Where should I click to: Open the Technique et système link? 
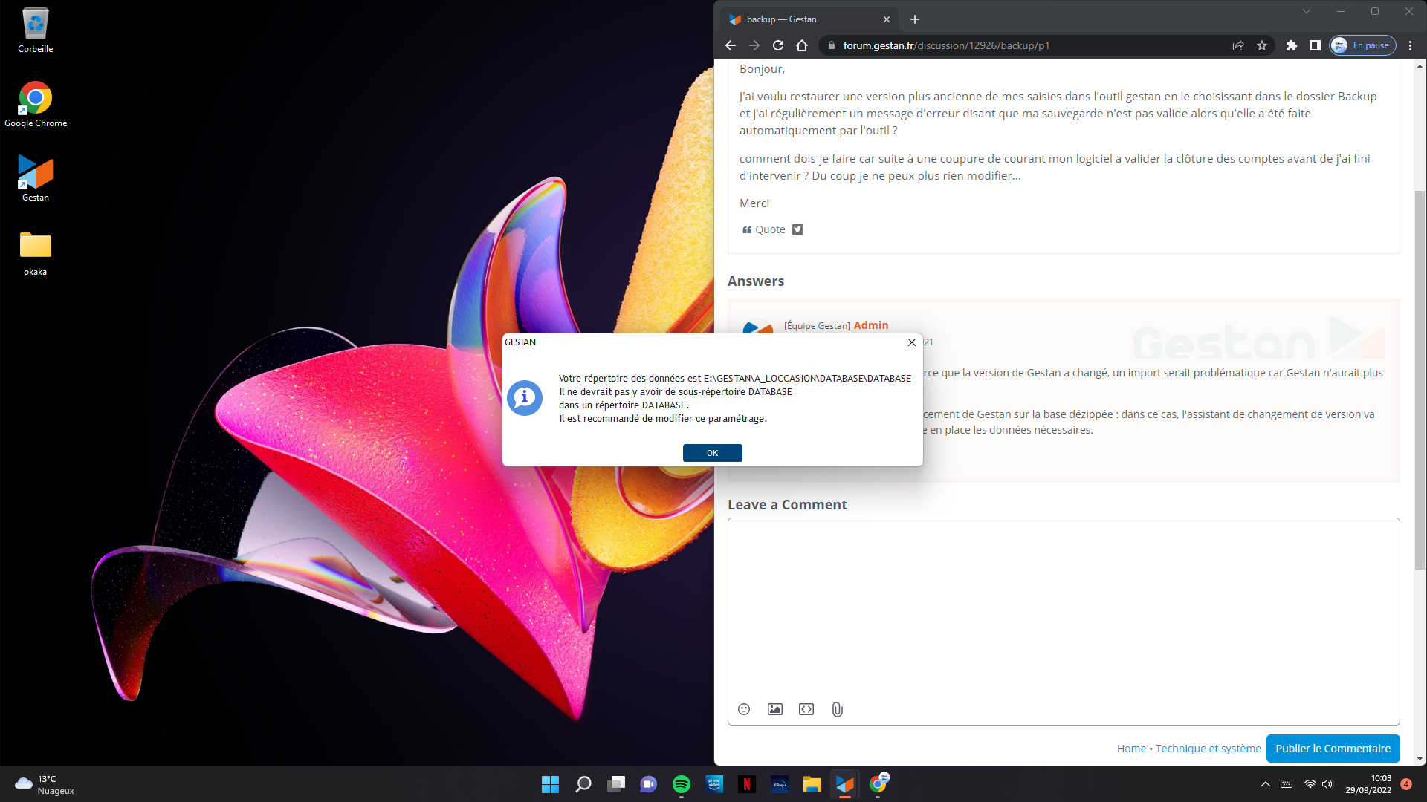(x=1208, y=749)
